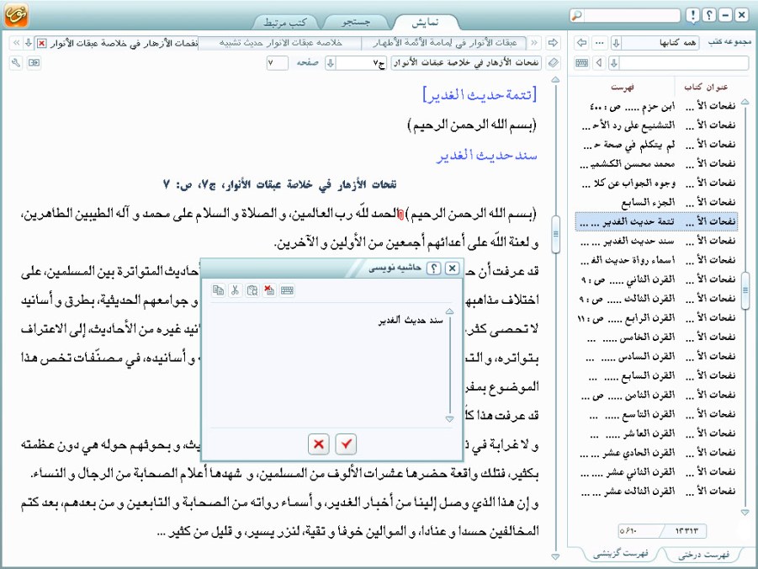Viewport: 758px width, 569px height.
Task: Confirm the annotation with the red checkmark button
Action: (346, 444)
